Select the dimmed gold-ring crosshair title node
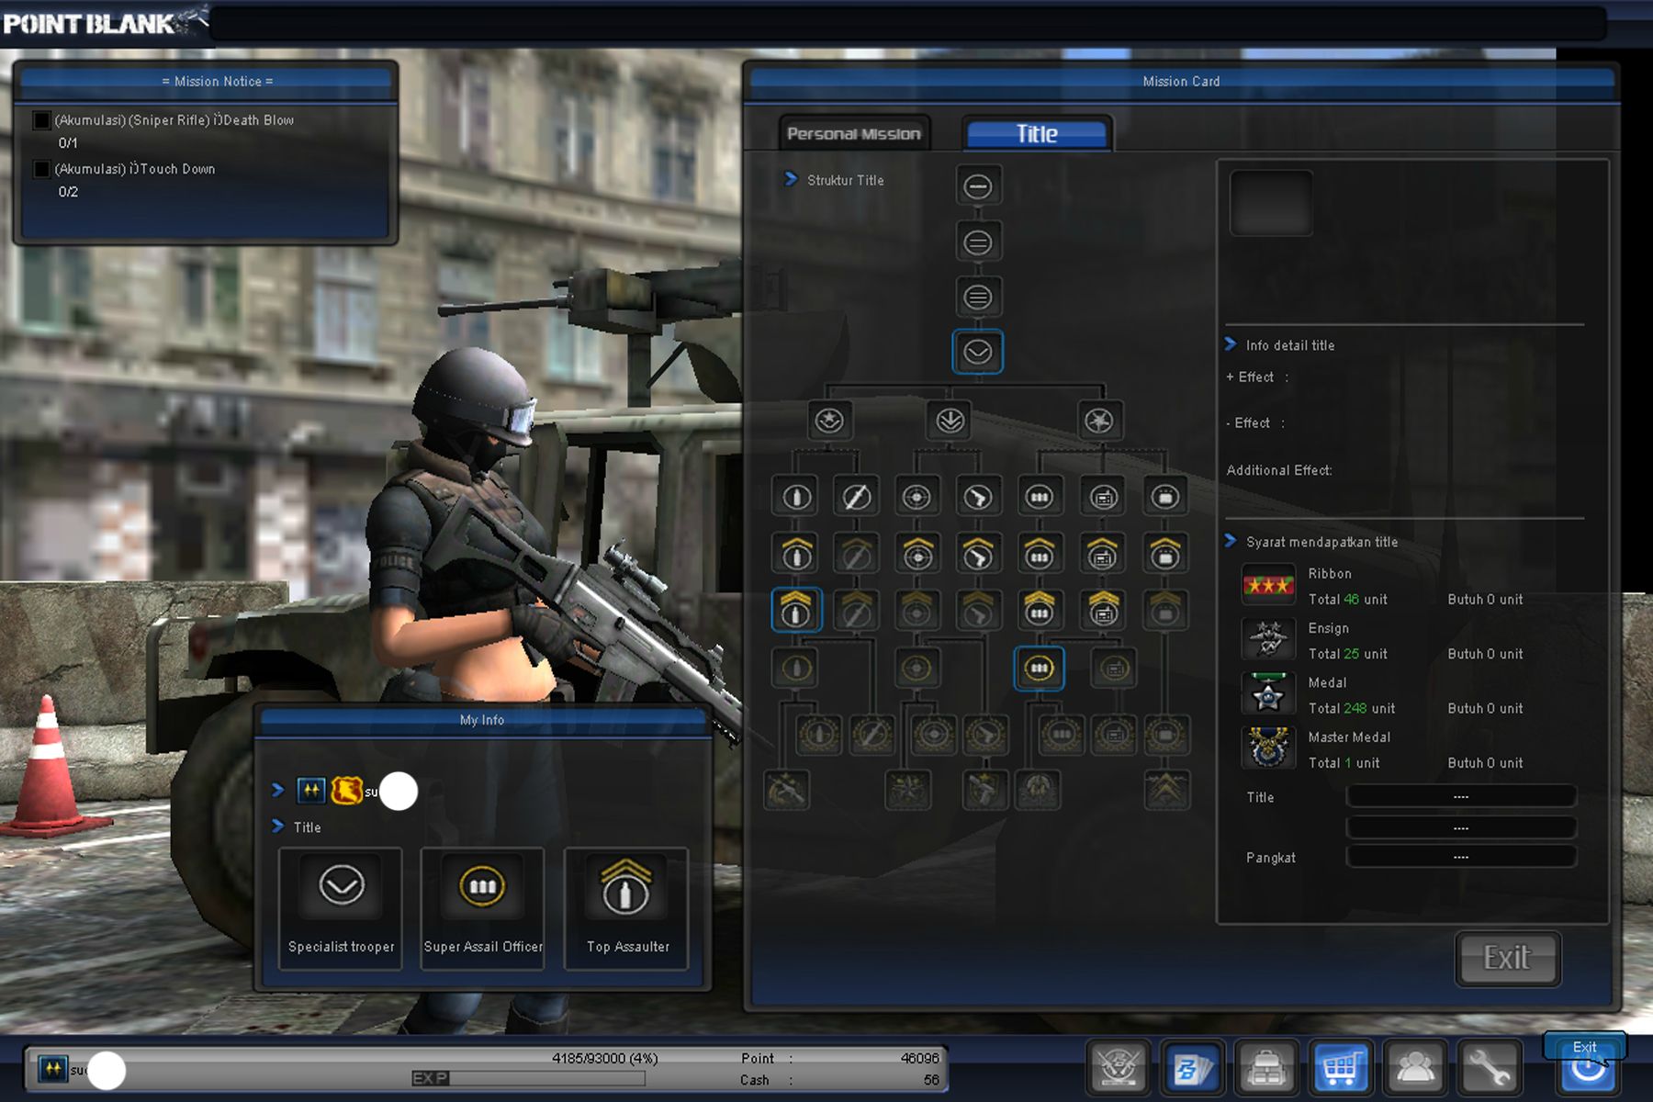1653x1102 pixels. click(916, 669)
